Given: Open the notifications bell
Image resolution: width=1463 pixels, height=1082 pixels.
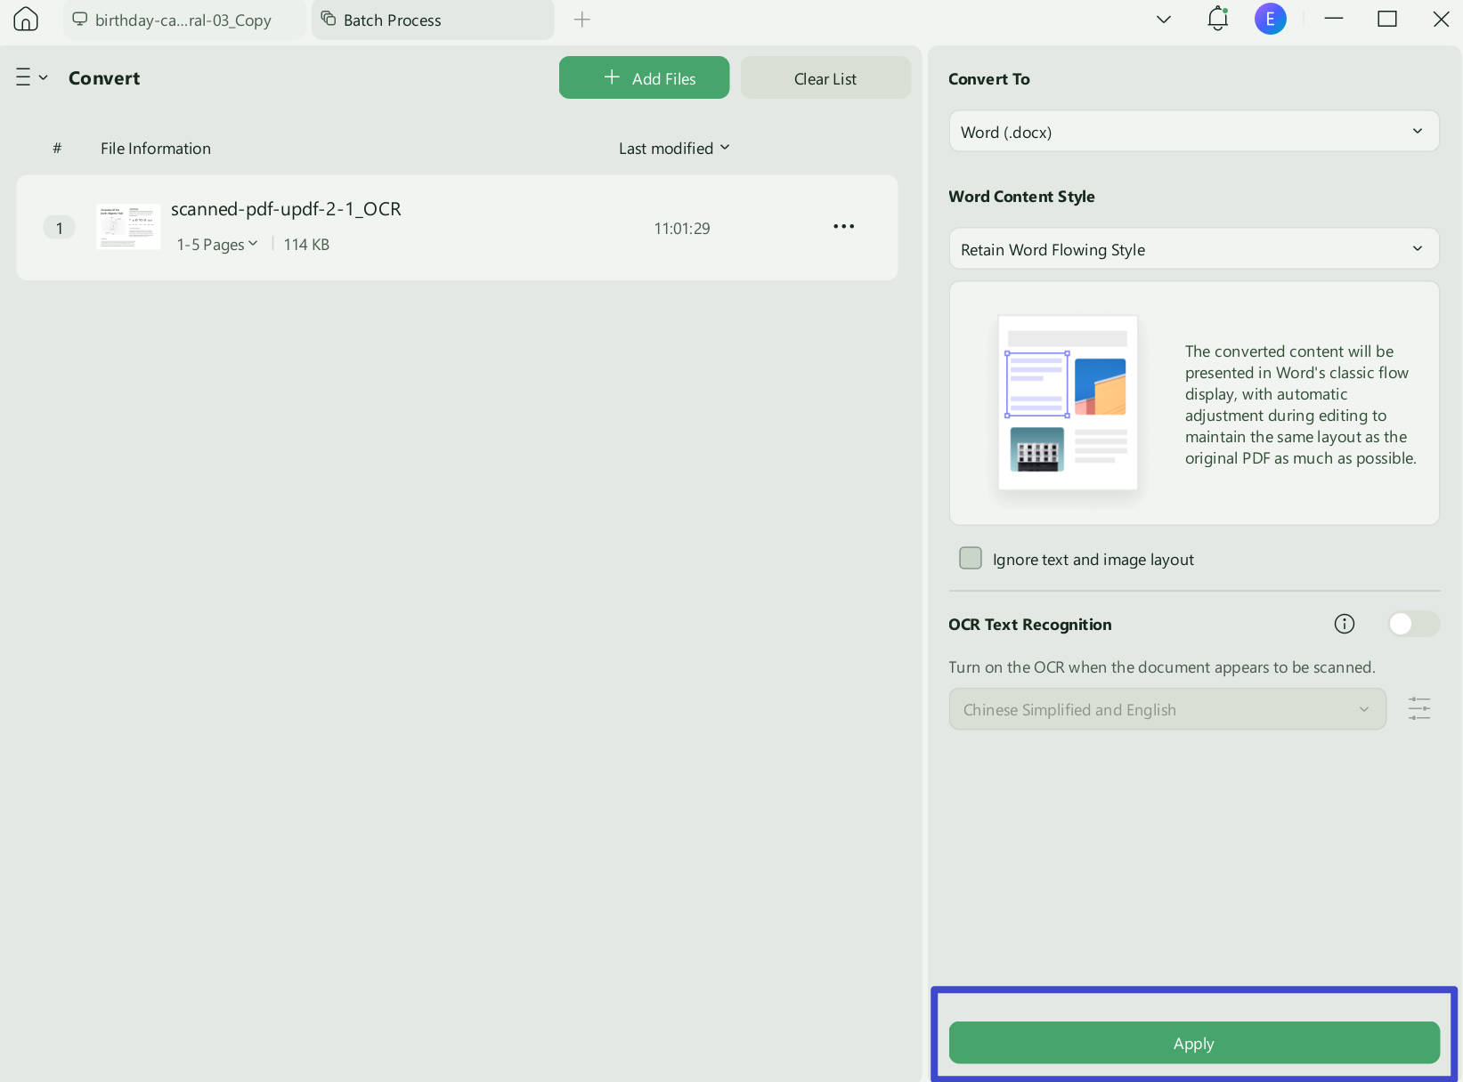Looking at the screenshot, I should (1217, 19).
